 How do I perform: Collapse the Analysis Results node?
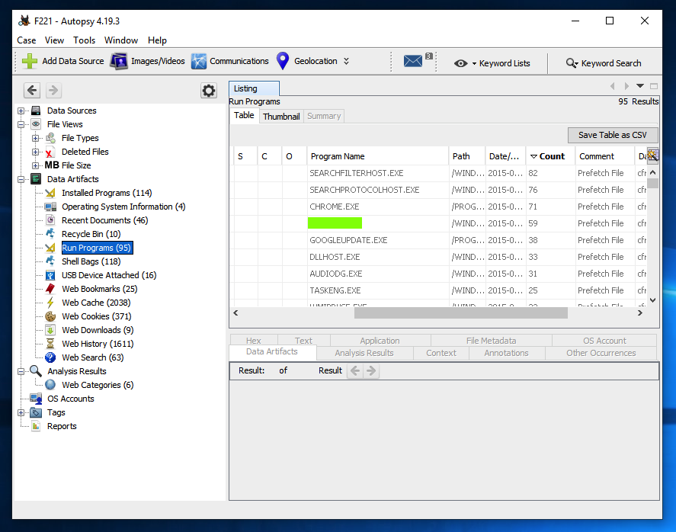(21, 371)
